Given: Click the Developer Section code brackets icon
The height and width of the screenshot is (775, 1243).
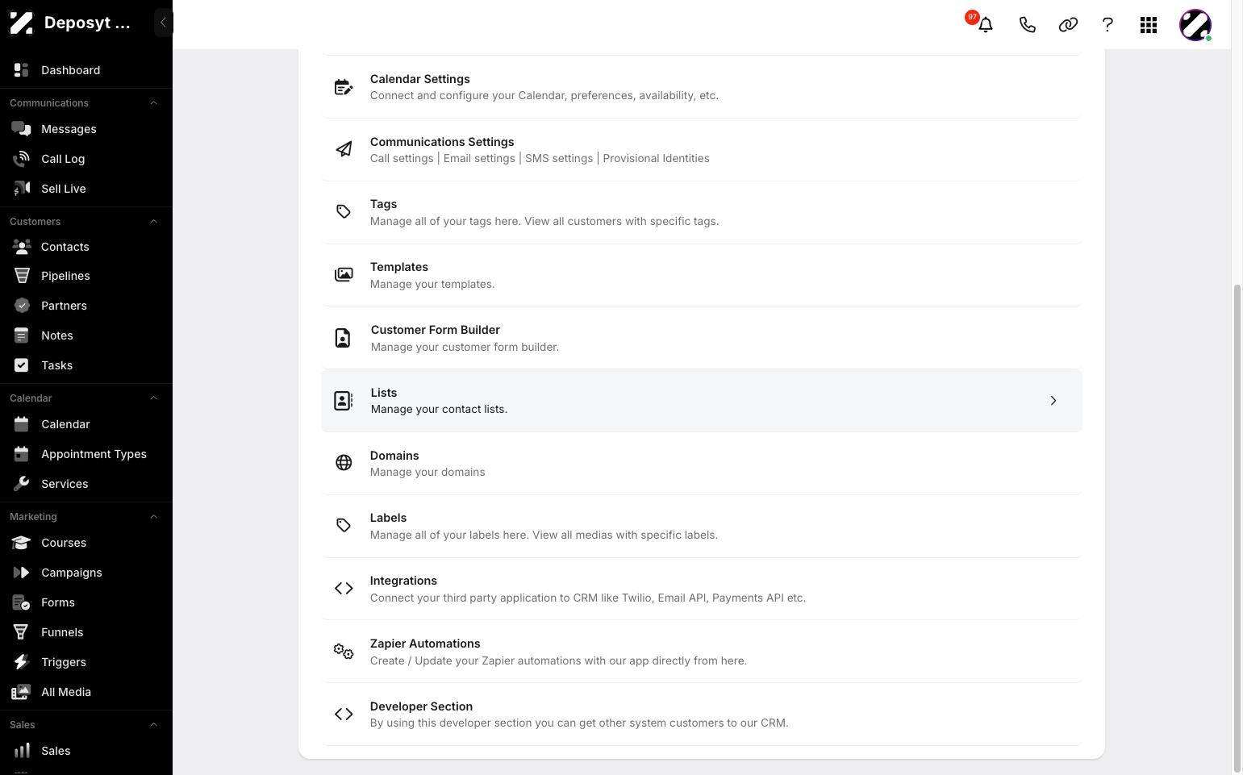Looking at the screenshot, I should point(344,715).
